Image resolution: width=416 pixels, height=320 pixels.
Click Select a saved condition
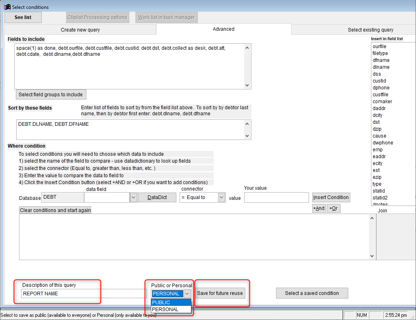tap(312, 293)
